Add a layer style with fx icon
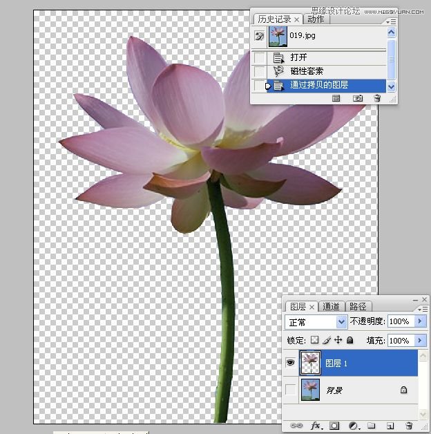 pos(316,426)
